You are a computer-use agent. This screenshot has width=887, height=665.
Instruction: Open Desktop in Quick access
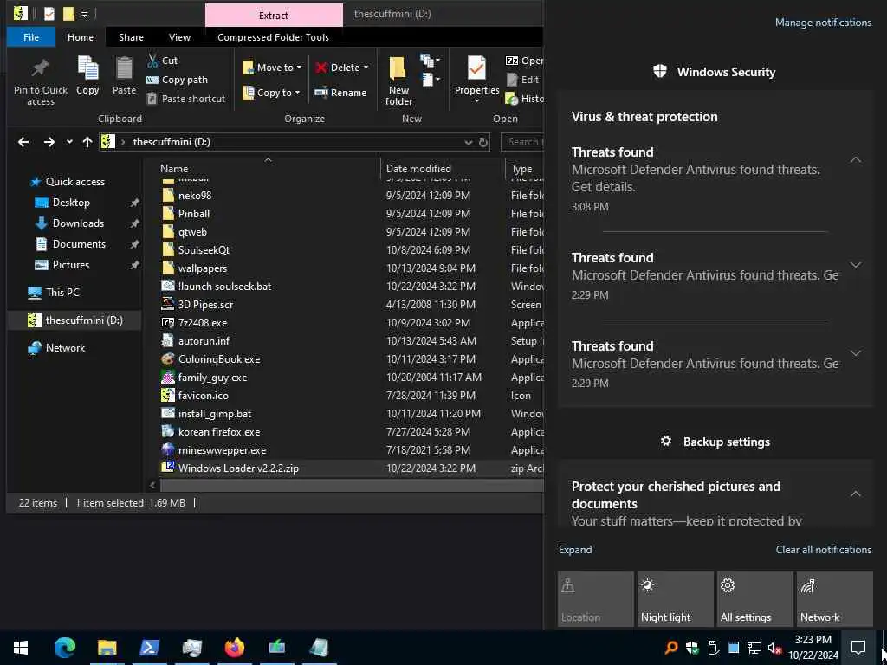click(x=71, y=203)
